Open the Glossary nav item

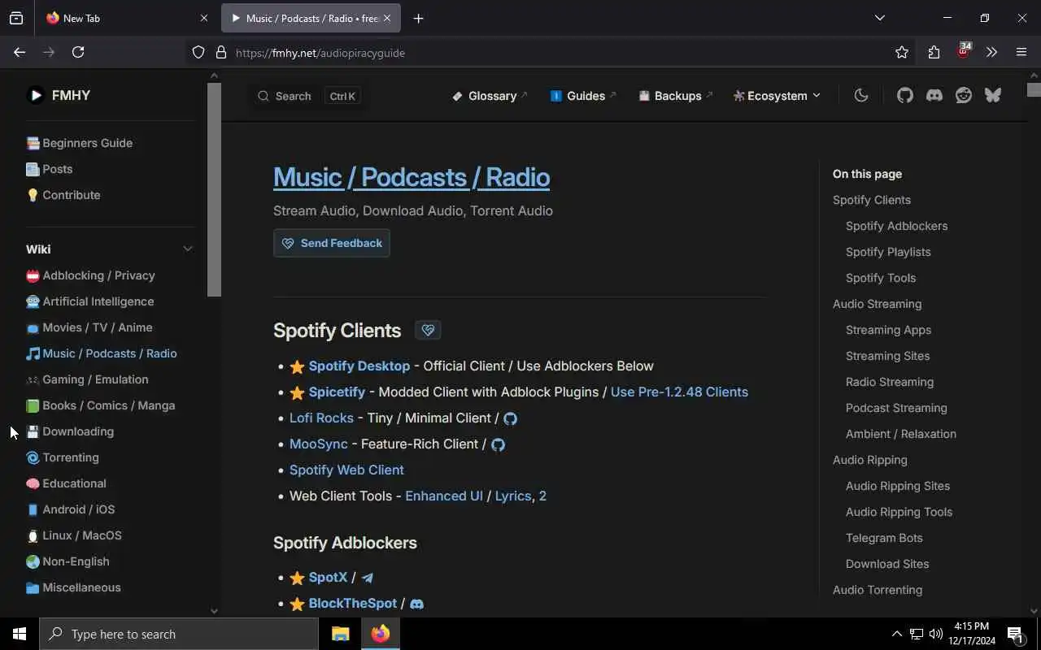click(490, 96)
